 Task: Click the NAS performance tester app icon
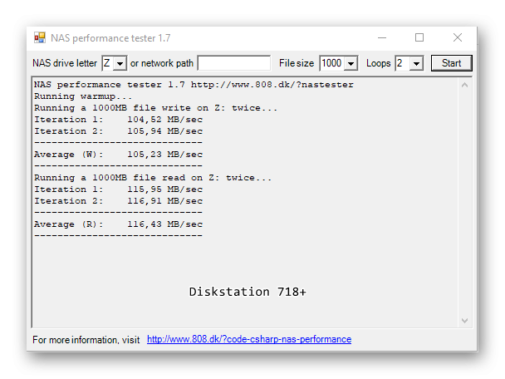[x=40, y=37]
